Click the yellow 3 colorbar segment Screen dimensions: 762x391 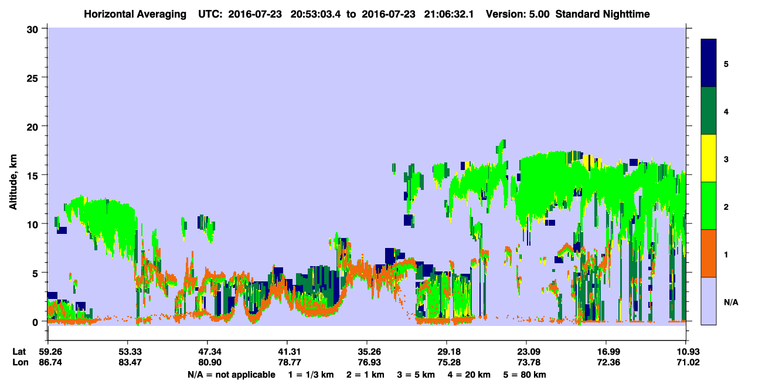[x=709, y=158]
